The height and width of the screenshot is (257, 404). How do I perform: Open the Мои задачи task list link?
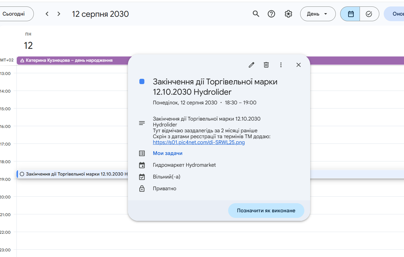(x=168, y=153)
